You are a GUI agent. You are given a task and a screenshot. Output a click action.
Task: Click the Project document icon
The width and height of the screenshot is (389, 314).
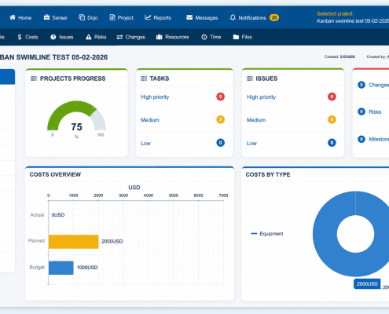(112, 17)
